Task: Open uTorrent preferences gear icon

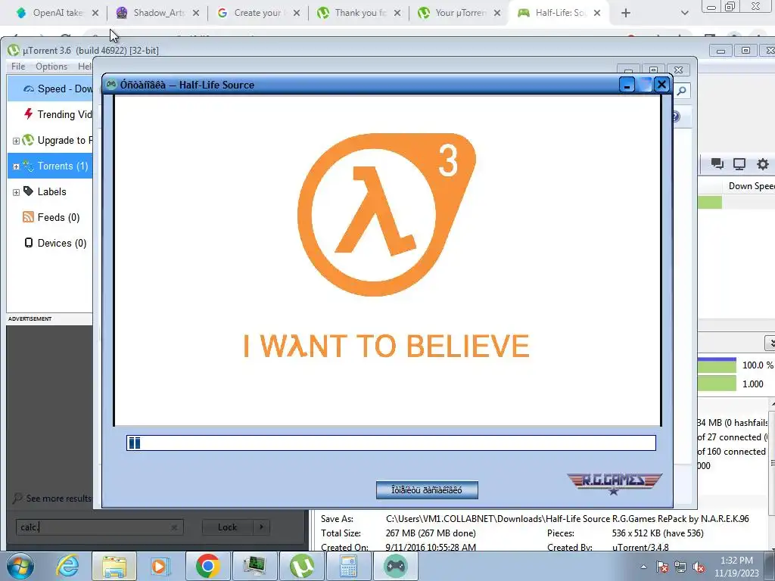Action: [763, 164]
